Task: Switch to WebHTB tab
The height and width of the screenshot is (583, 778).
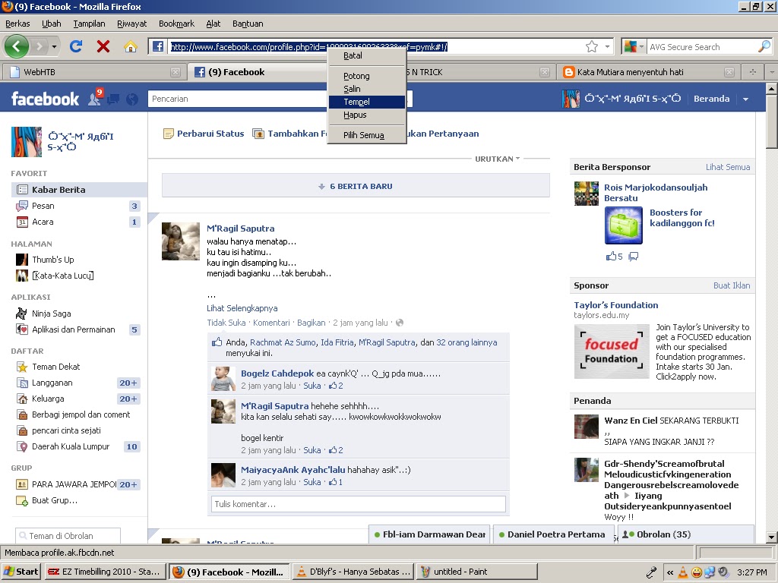Action: point(94,72)
